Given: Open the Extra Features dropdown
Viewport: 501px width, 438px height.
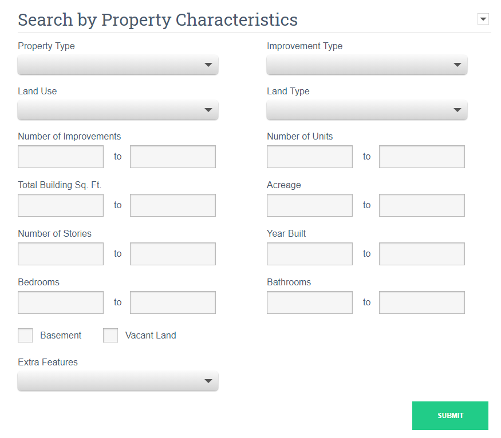Looking at the screenshot, I should click(118, 381).
